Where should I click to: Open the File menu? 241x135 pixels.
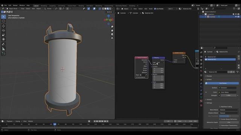click(6, 5)
